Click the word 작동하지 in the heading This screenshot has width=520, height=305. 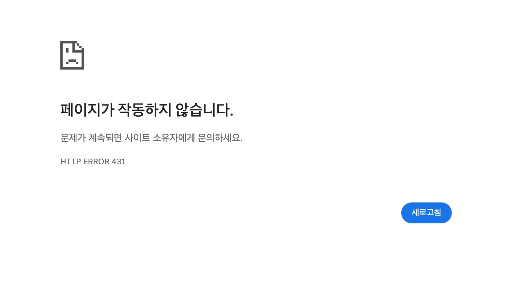coord(145,110)
